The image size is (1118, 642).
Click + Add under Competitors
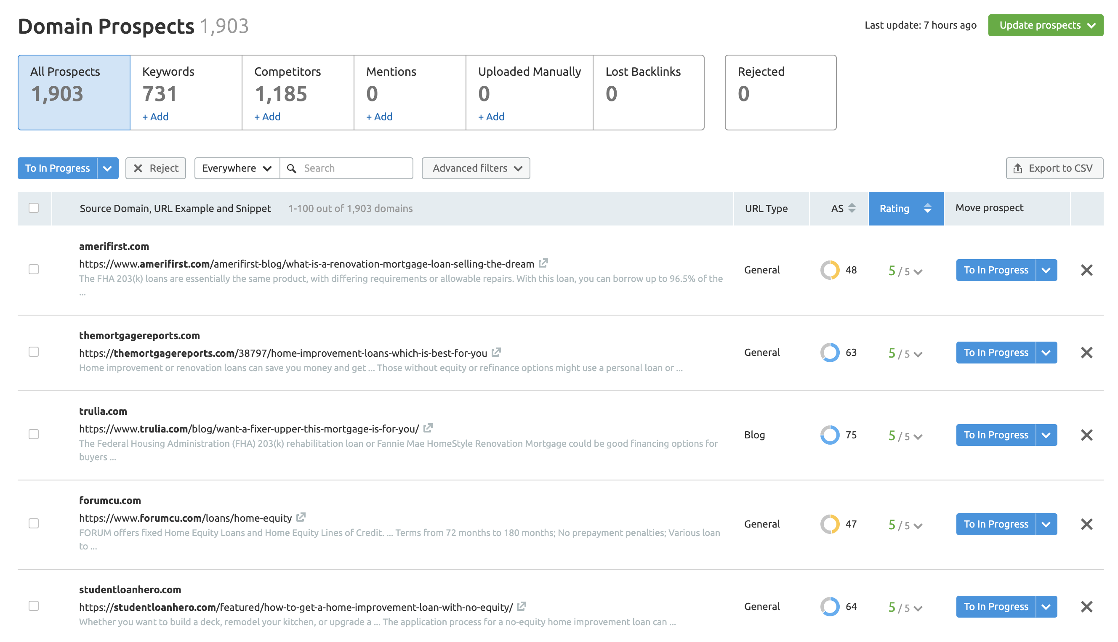coord(267,117)
